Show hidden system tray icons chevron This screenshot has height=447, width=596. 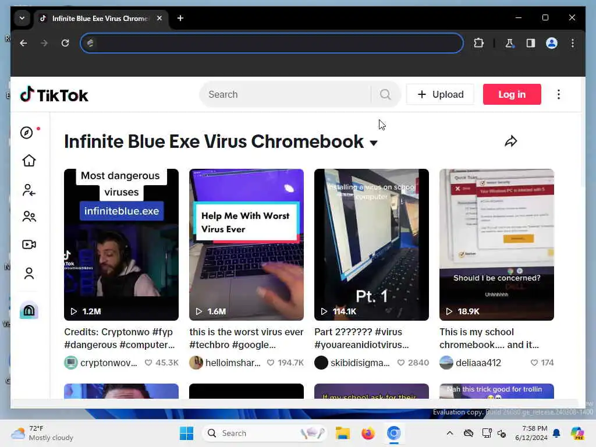pyautogui.click(x=450, y=433)
